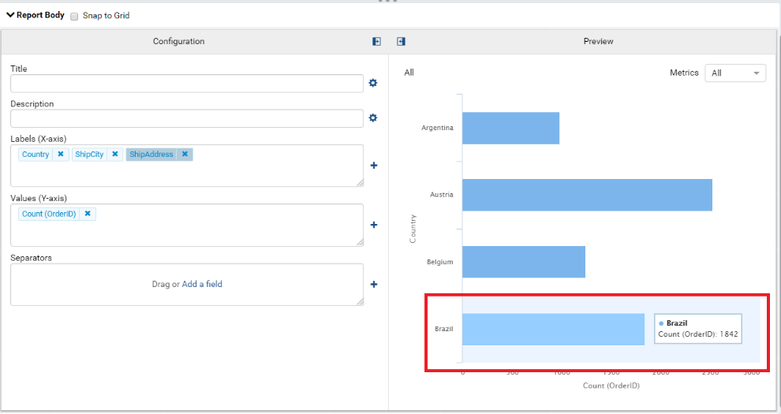This screenshot has height=414, width=781.
Task: Click the Configuration panel header
Action: (x=179, y=41)
